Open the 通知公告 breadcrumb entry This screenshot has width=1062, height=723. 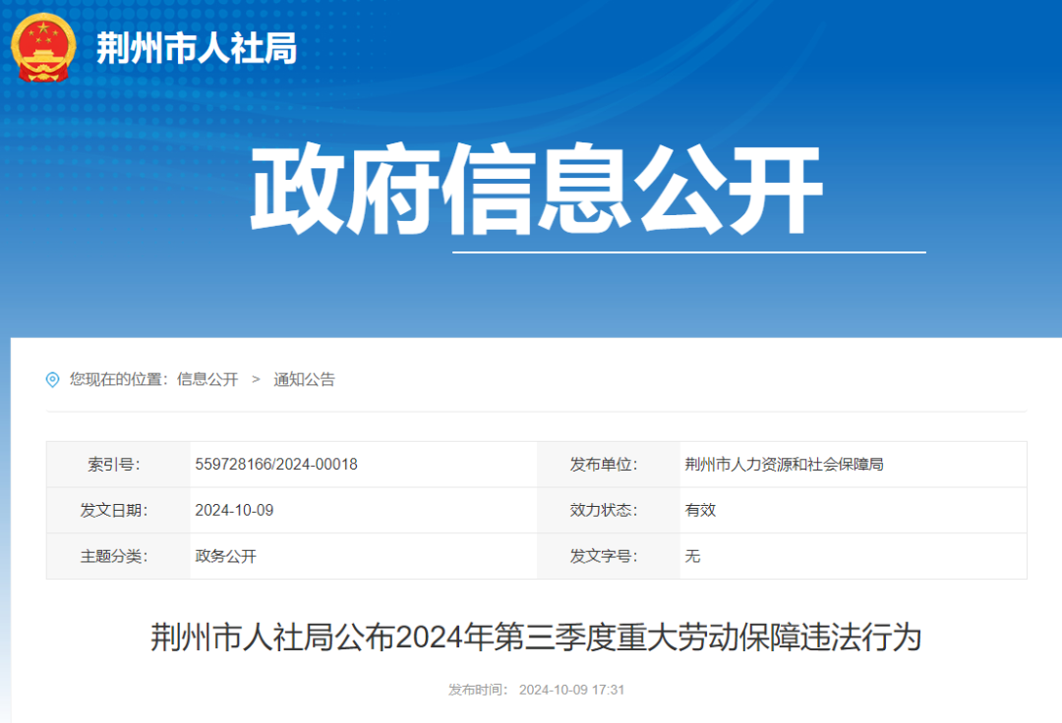307,379
